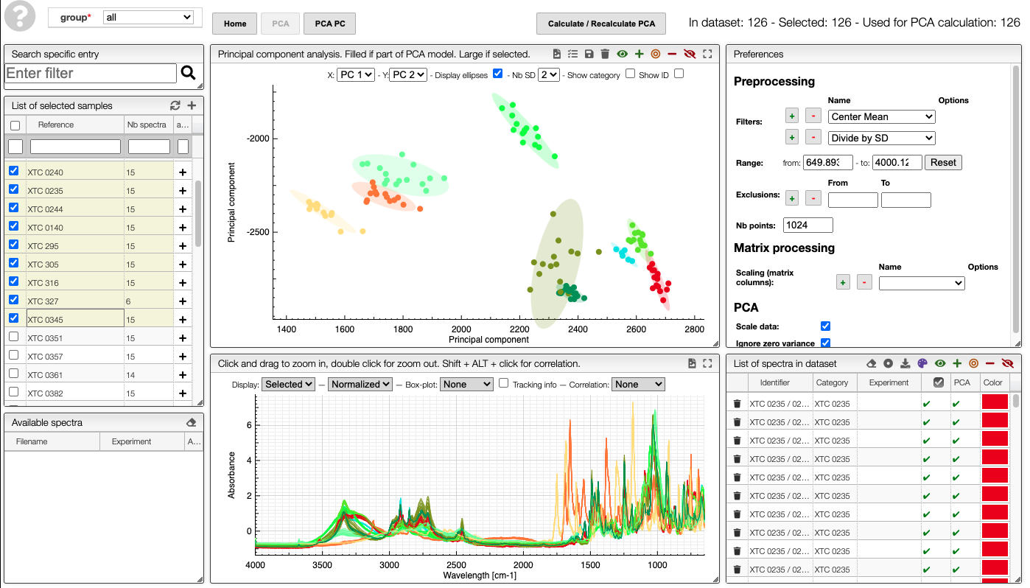Viewport: 1030px width, 588px height.
Task: Refresh the list of selected samples
Action: click(x=175, y=105)
